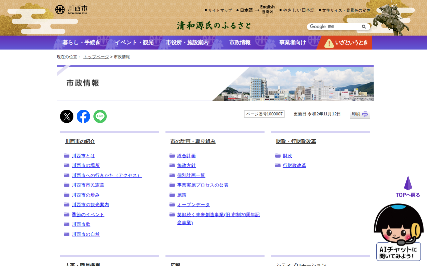Select the イベント・観光 navigation item
This screenshot has height=266, width=427.
coord(134,43)
